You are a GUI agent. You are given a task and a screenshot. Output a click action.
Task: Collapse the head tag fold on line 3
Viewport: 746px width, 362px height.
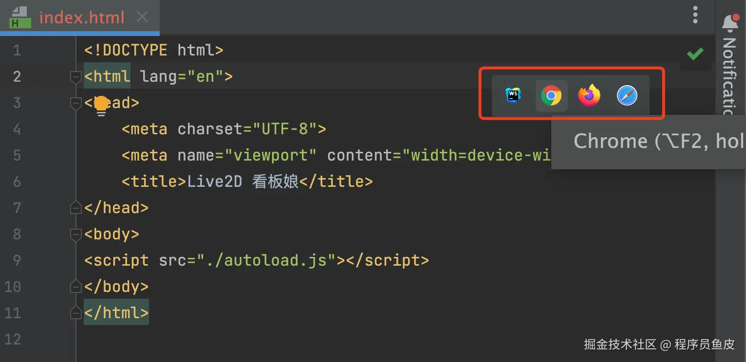tap(75, 103)
